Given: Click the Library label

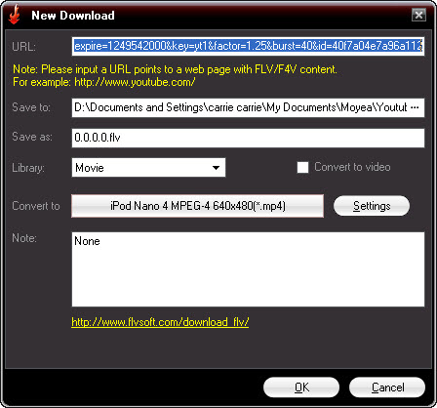Looking at the screenshot, I should pos(28,168).
